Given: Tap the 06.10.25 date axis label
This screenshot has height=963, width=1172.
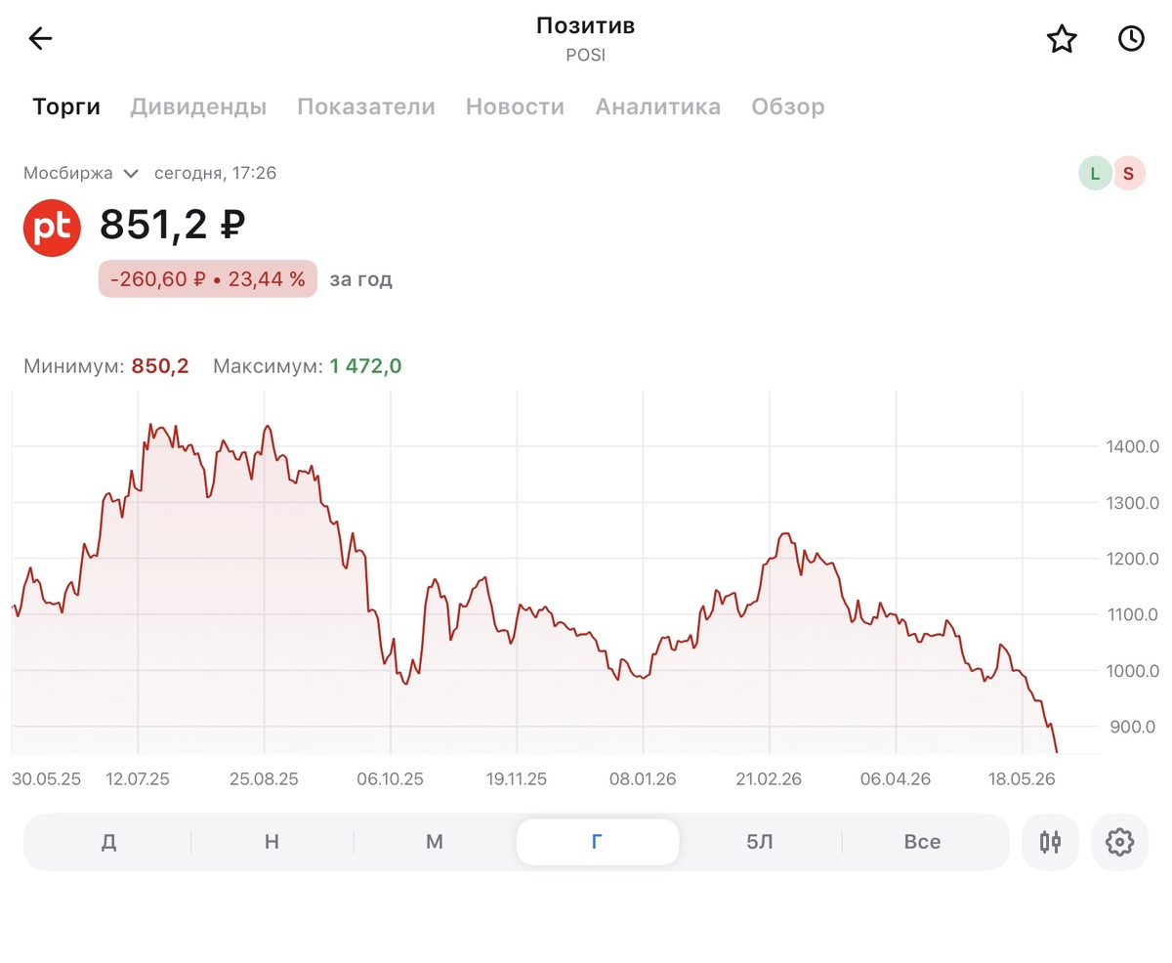Looking at the screenshot, I should coord(391,779).
